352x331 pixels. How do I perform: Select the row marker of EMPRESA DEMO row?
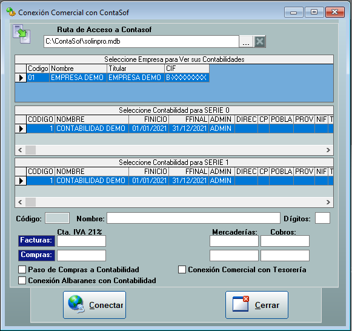[x=21, y=78]
